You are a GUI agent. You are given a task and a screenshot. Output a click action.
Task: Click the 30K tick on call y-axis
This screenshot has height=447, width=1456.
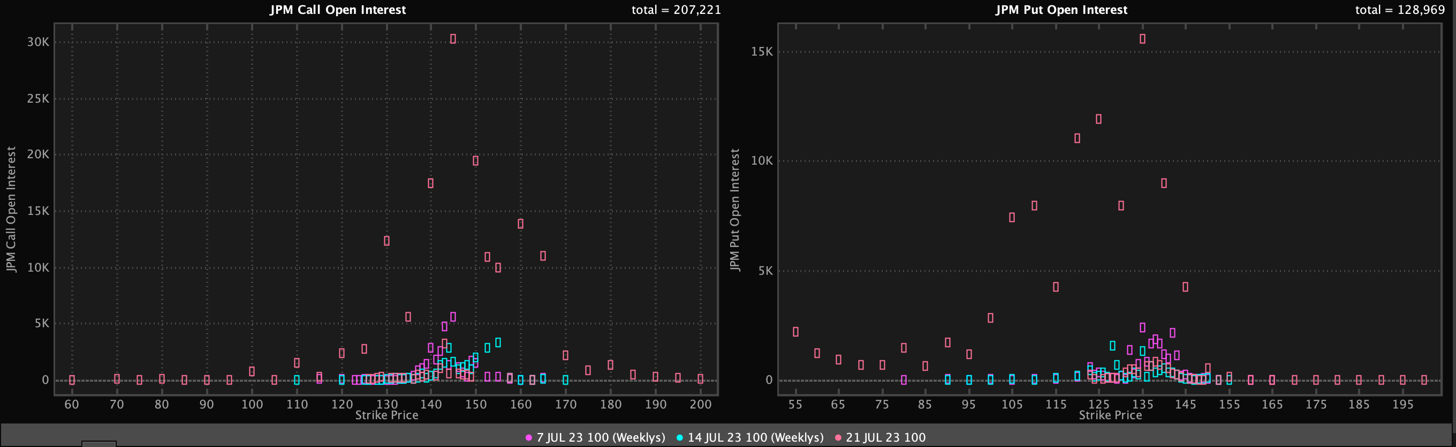[39, 42]
